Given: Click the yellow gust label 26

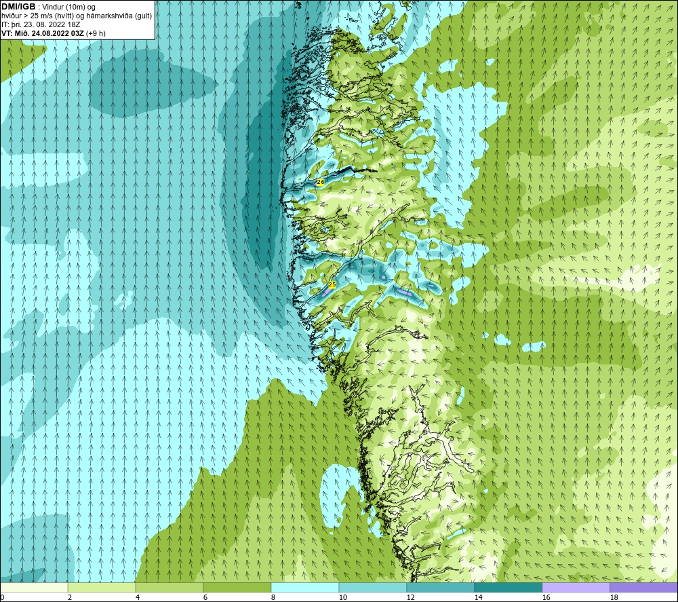Looking at the screenshot, I should (321, 182).
